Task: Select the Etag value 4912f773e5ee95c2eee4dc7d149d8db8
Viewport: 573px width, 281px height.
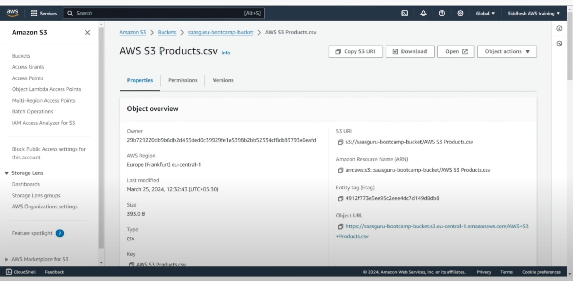Action: (x=392, y=198)
